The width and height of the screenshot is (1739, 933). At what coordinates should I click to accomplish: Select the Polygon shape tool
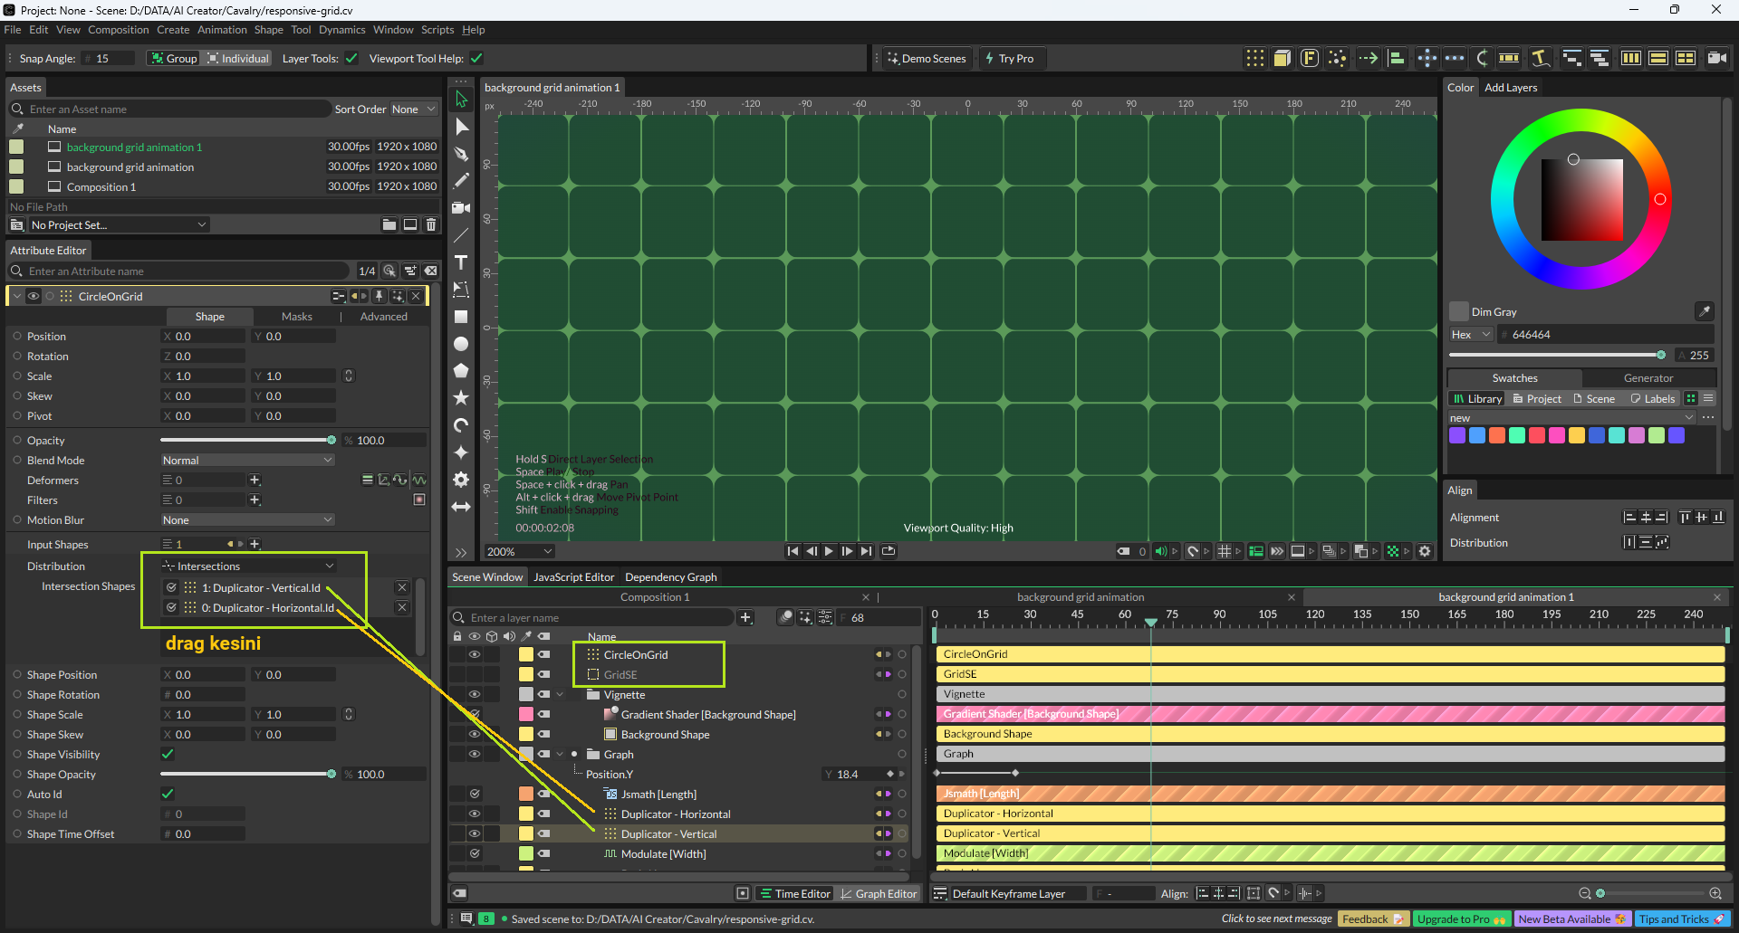461,371
